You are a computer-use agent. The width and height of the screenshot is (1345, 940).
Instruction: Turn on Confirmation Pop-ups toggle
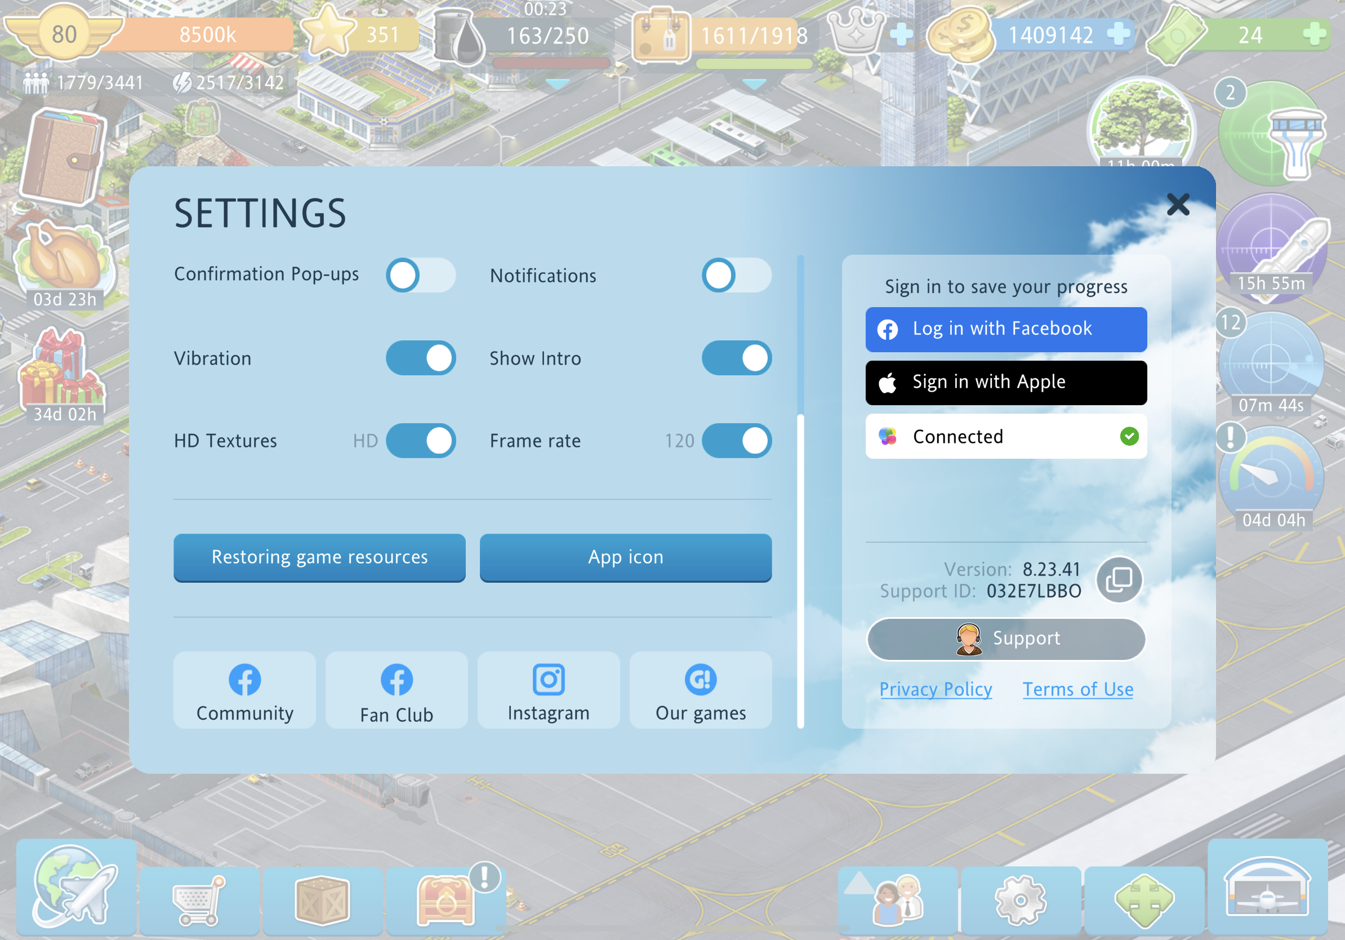click(421, 275)
